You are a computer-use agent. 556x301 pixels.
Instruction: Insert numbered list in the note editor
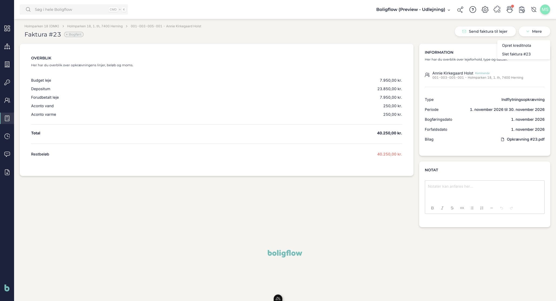point(482,208)
